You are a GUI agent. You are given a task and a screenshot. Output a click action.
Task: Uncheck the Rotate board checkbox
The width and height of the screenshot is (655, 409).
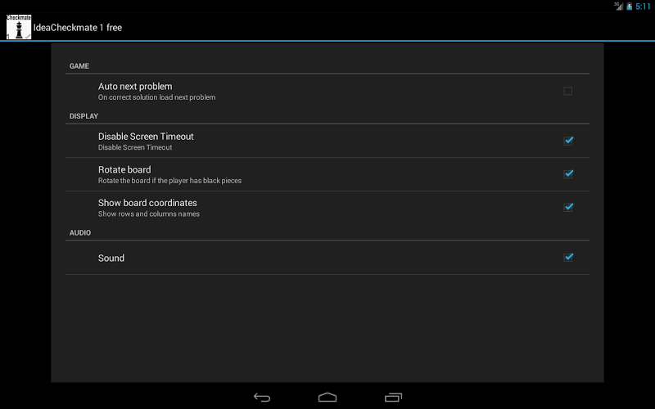click(x=568, y=174)
